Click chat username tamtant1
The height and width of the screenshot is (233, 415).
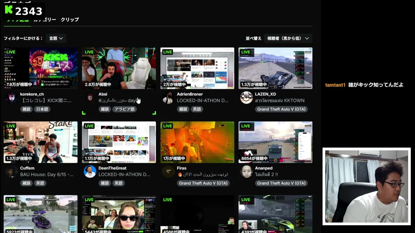coord(335,85)
